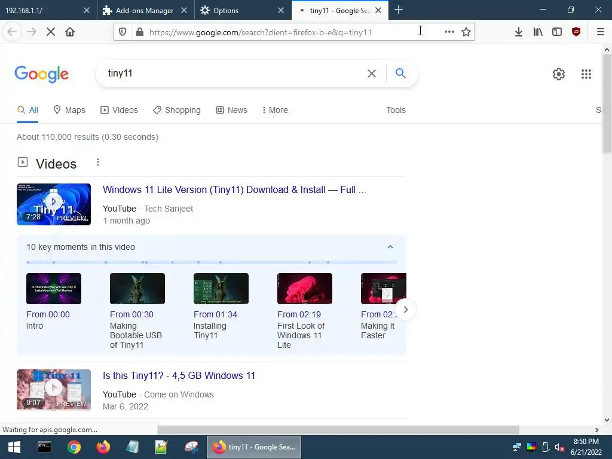Open 'Is this Tiny11?' video link

pos(179,375)
